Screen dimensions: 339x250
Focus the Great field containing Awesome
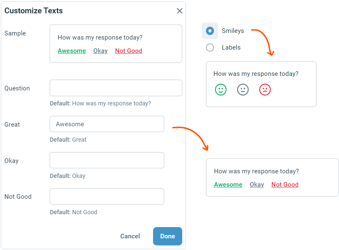[107, 124]
